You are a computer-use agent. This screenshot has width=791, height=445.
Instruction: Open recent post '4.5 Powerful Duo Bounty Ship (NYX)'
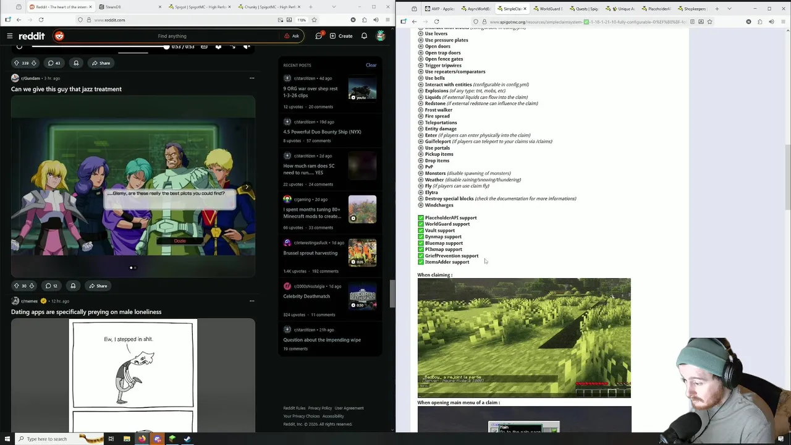tap(322, 132)
